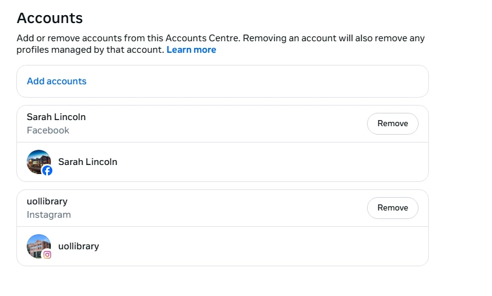Click the Facebook badge on Sarah Lincoln's avatar
The image size is (492, 296).
click(47, 170)
